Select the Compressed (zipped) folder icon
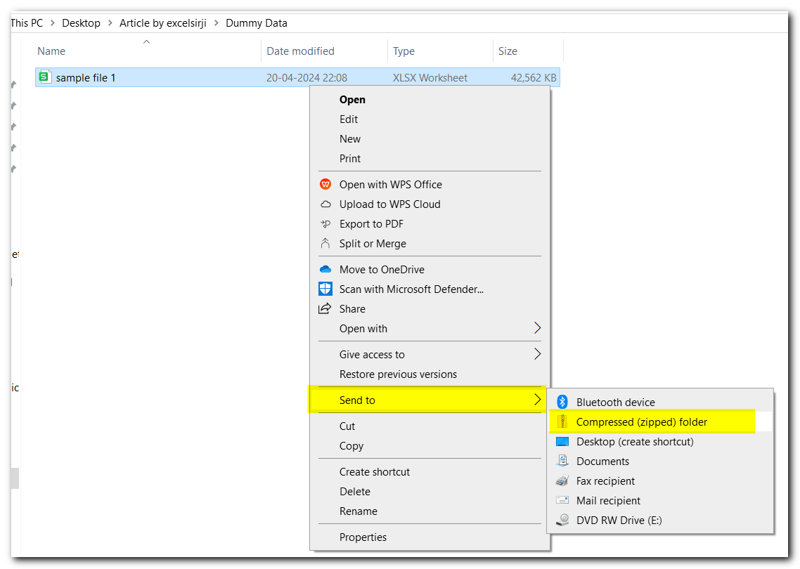 tap(562, 421)
